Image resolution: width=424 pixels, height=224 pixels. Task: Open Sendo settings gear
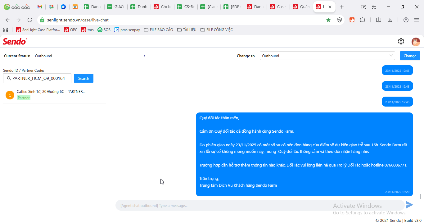401,41
